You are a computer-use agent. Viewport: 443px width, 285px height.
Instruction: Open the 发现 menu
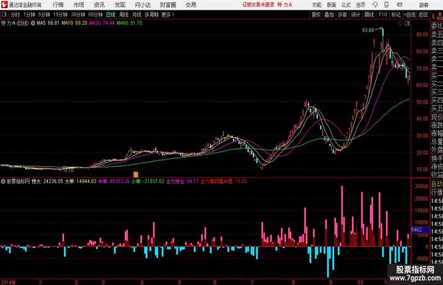tap(120, 5)
